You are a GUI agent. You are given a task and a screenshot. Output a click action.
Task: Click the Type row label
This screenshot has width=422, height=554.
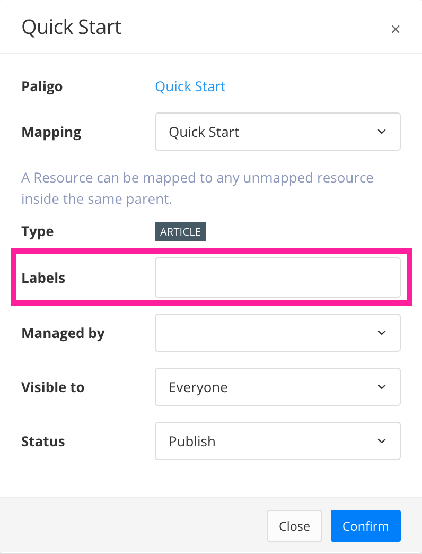37,231
